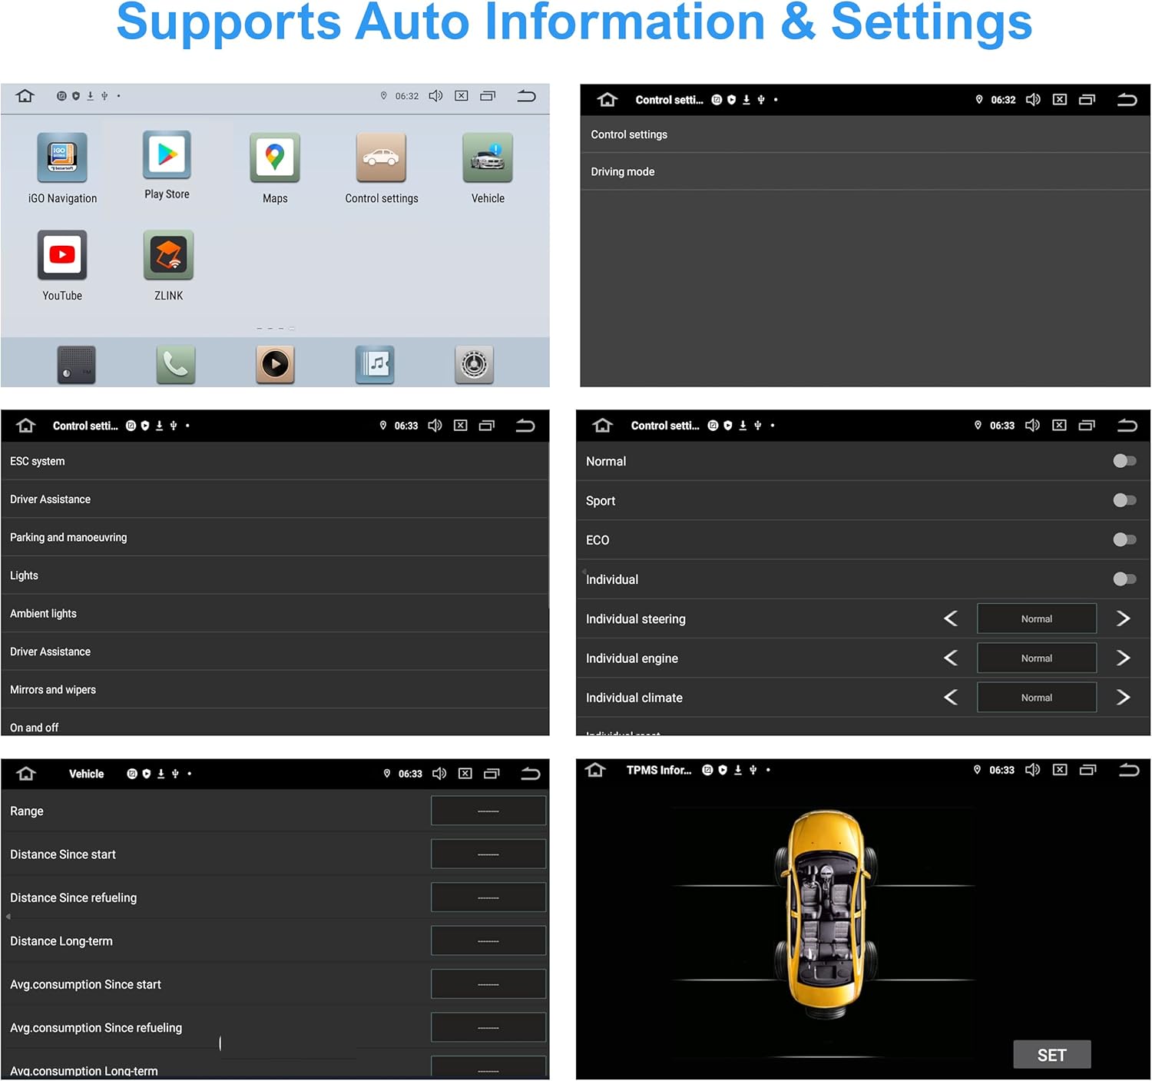Open the music dock icon
Screen dimensions: 1152x1081
[x=375, y=364]
